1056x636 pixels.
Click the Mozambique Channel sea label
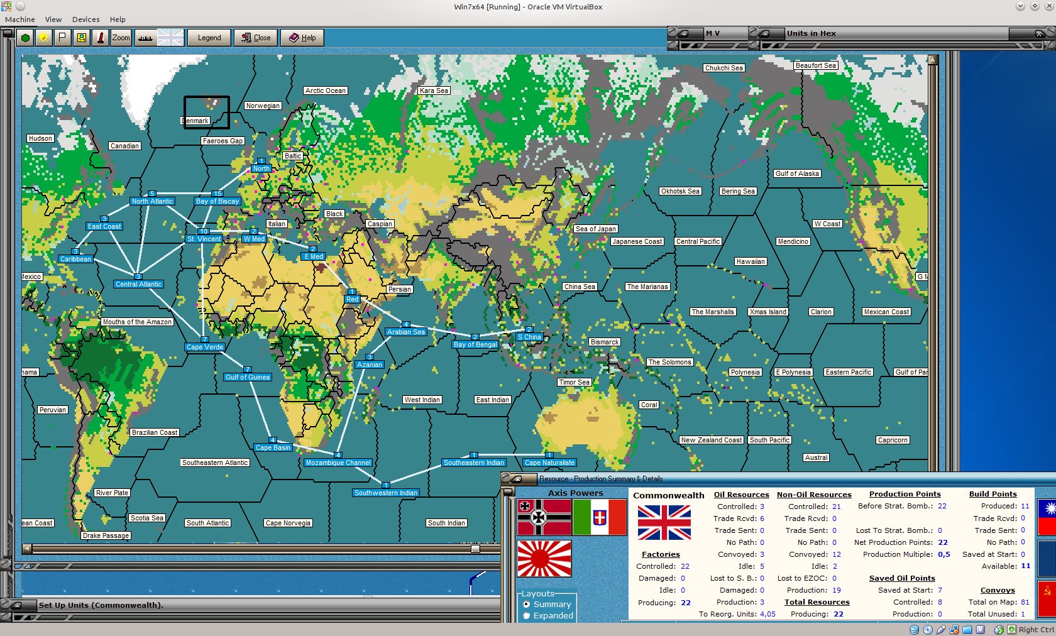[x=338, y=463]
